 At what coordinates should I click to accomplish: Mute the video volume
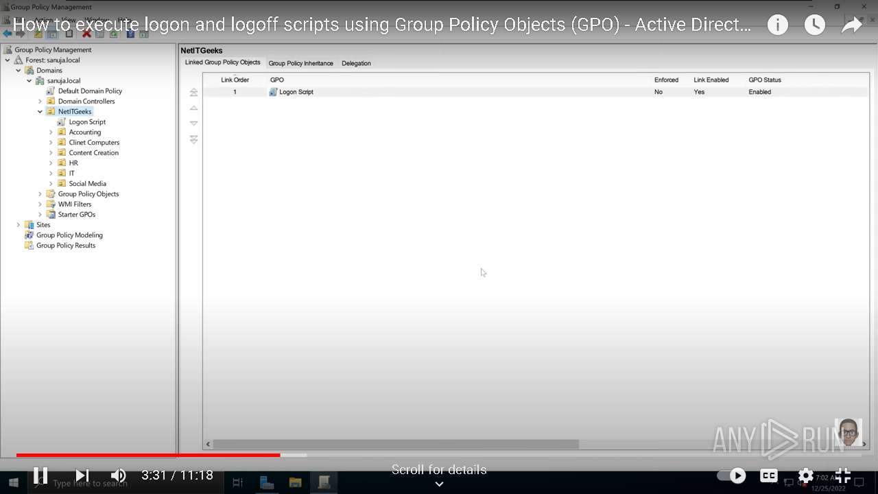click(119, 475)
